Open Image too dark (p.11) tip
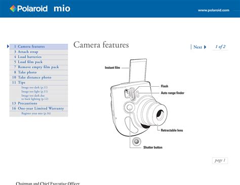Image resolution: width=240 pixels, height=185 pixels. pyautogui.click(x=34, y=87)
